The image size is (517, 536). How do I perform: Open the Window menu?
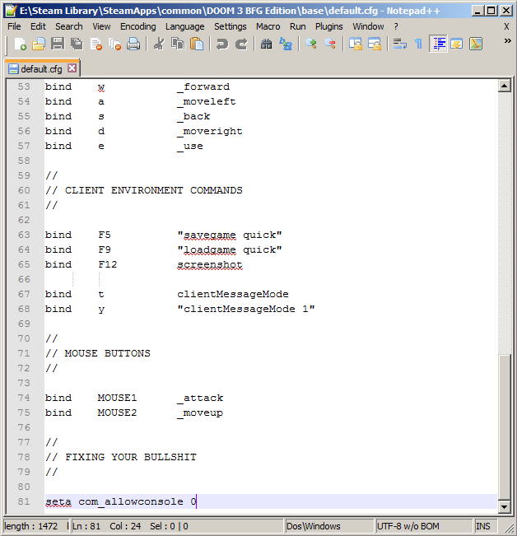tap(368, 26)
